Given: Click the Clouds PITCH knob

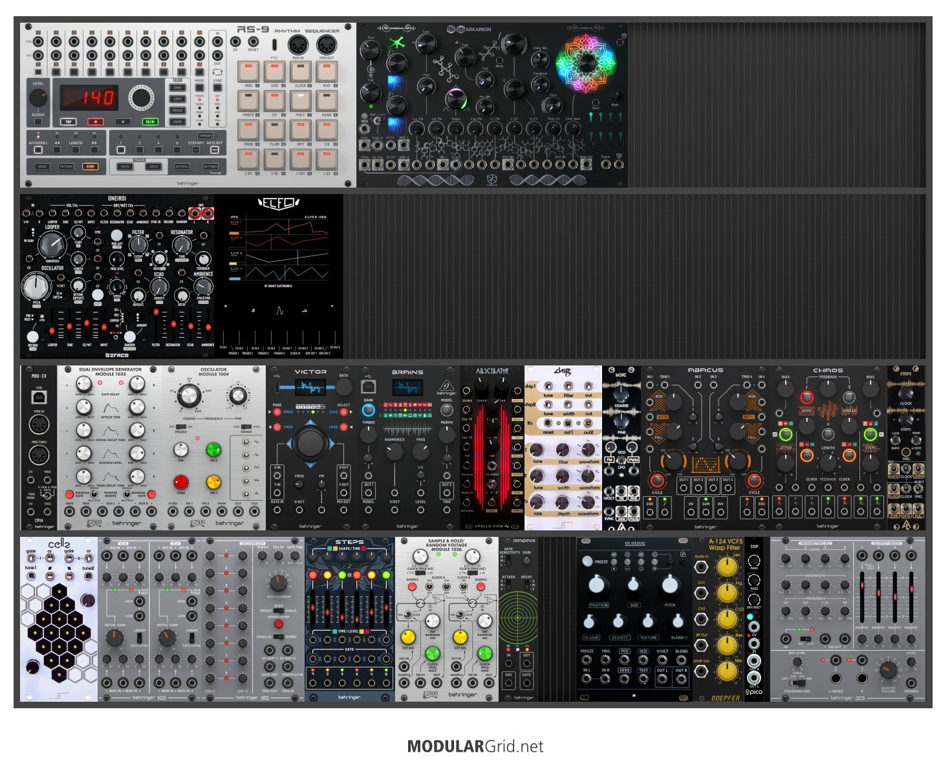Looking at the screenshot, I should (669, 585).
